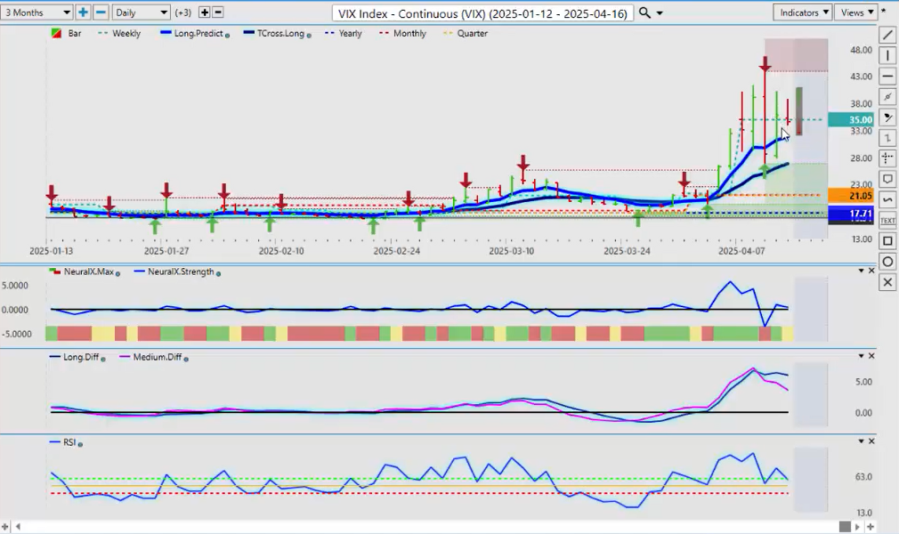
Task: Open the 3 Months time range dropdown
Action: point(37,12)
